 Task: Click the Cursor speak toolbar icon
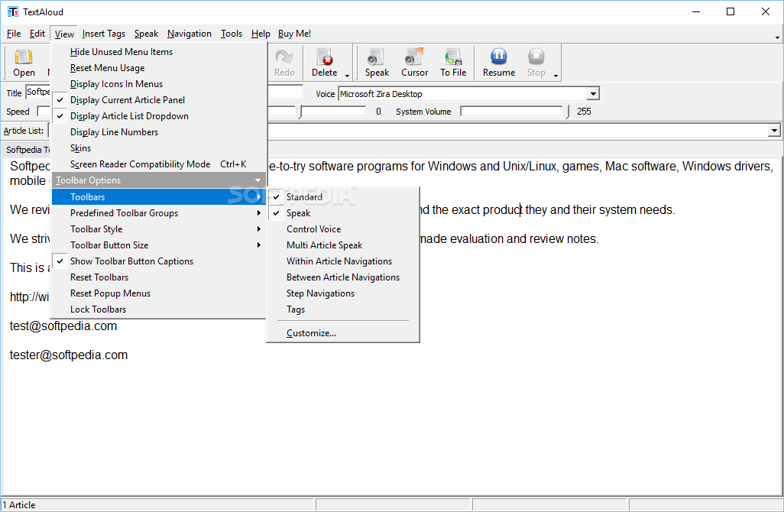click(414, 63)
